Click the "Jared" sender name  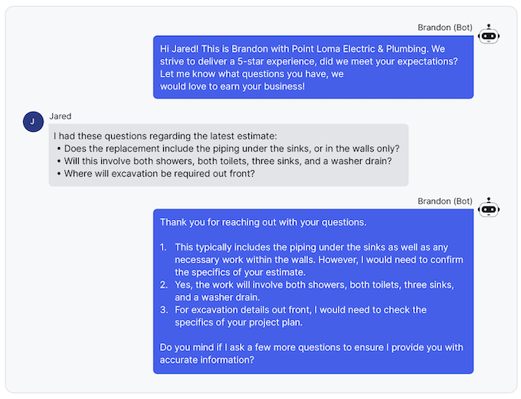61,116
